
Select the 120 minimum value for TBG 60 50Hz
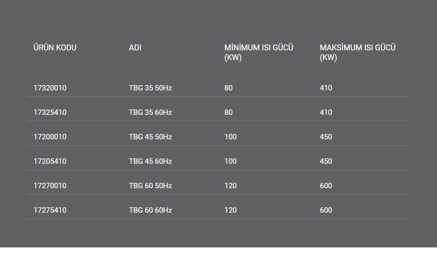point(230,186)
